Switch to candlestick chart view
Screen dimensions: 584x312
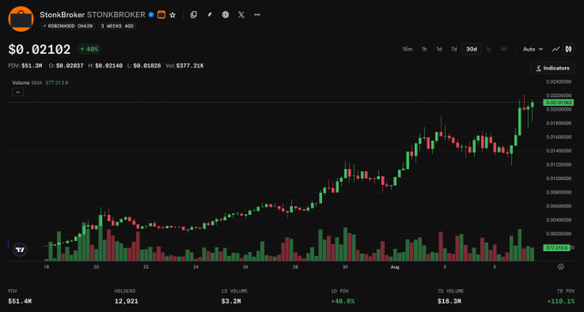click(569, 49)
